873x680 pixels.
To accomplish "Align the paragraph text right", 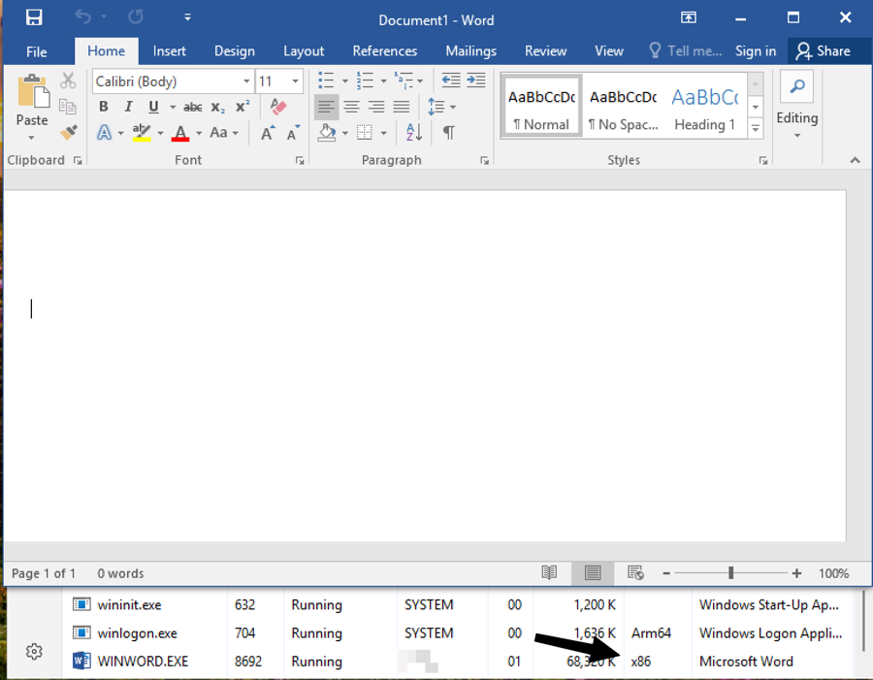I will click(376, 107).
